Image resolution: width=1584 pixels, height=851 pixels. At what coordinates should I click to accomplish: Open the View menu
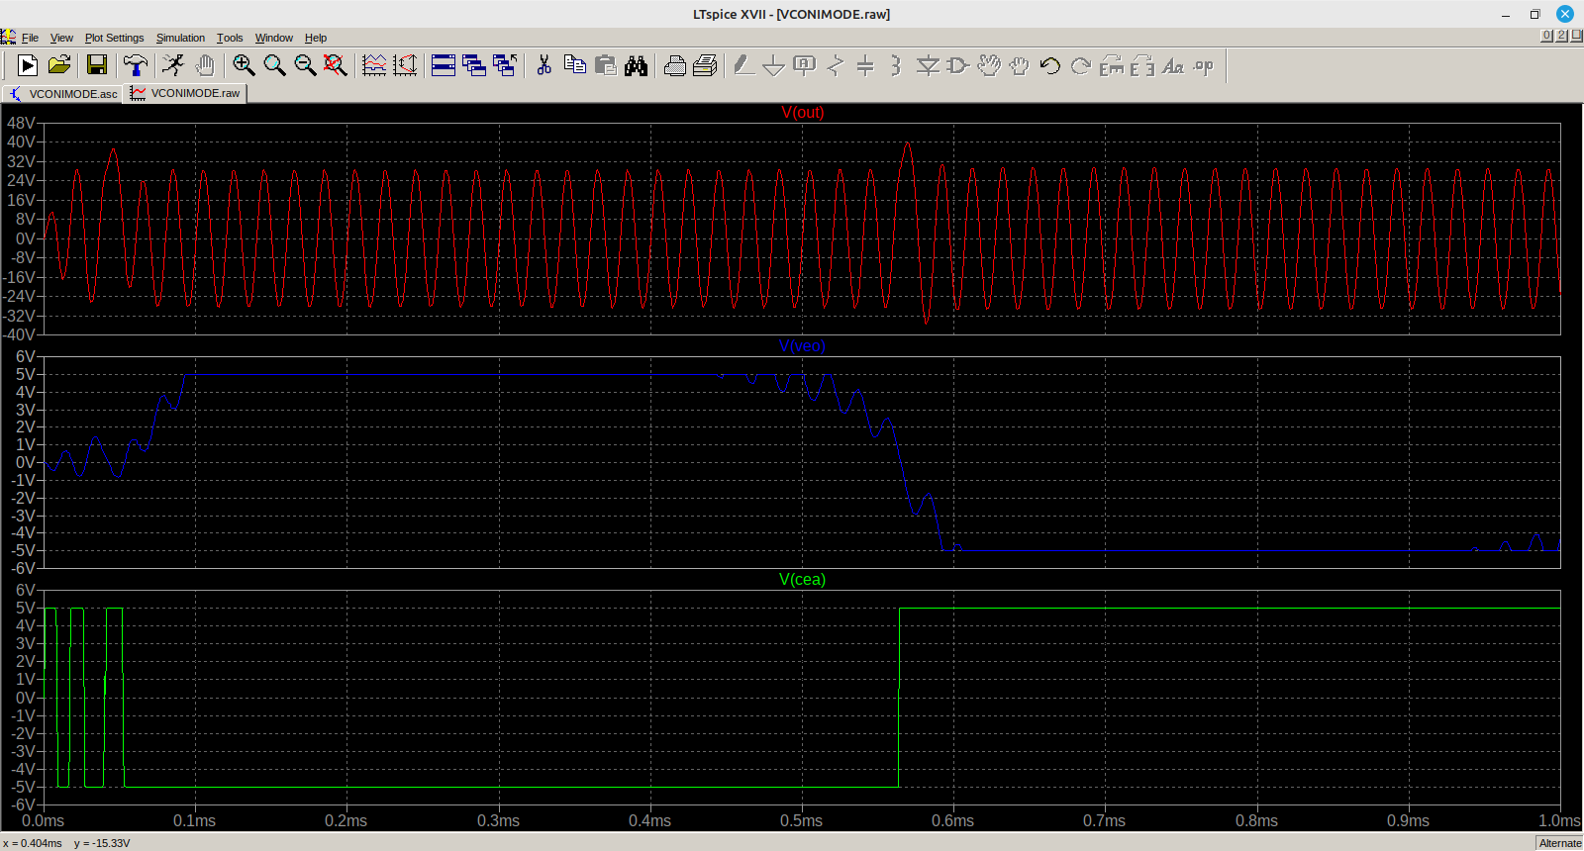pyautogui.click(x=61, y=38)
